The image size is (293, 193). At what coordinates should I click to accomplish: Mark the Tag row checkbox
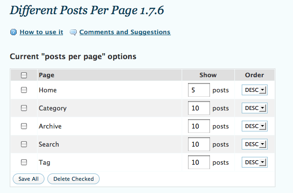[24, 162]
